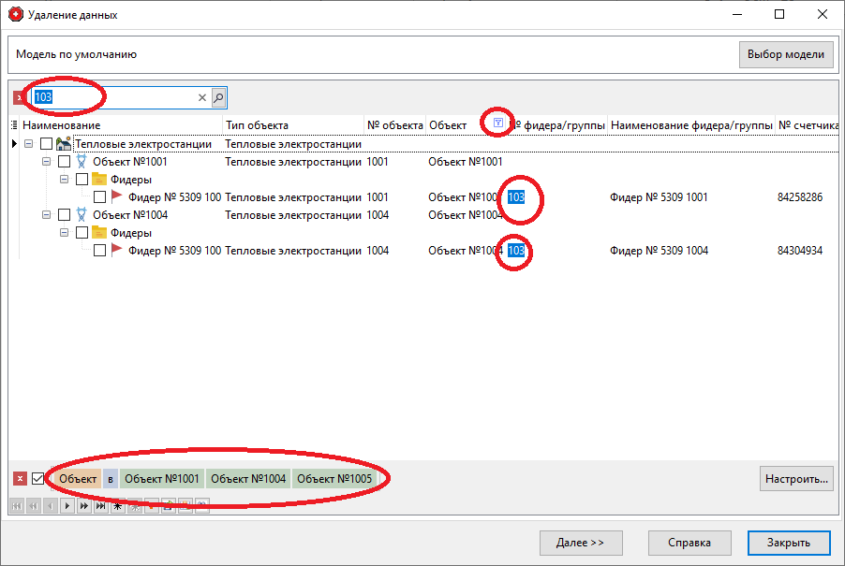
Task: Click the Настроить... filter button
Action: [x=795, y=478]
